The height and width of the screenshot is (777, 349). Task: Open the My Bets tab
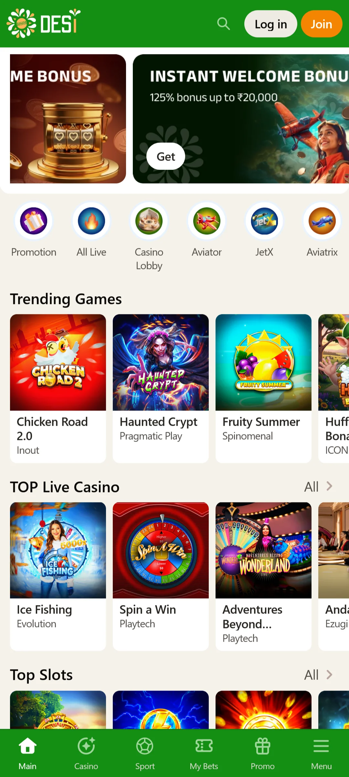point(204,753)
